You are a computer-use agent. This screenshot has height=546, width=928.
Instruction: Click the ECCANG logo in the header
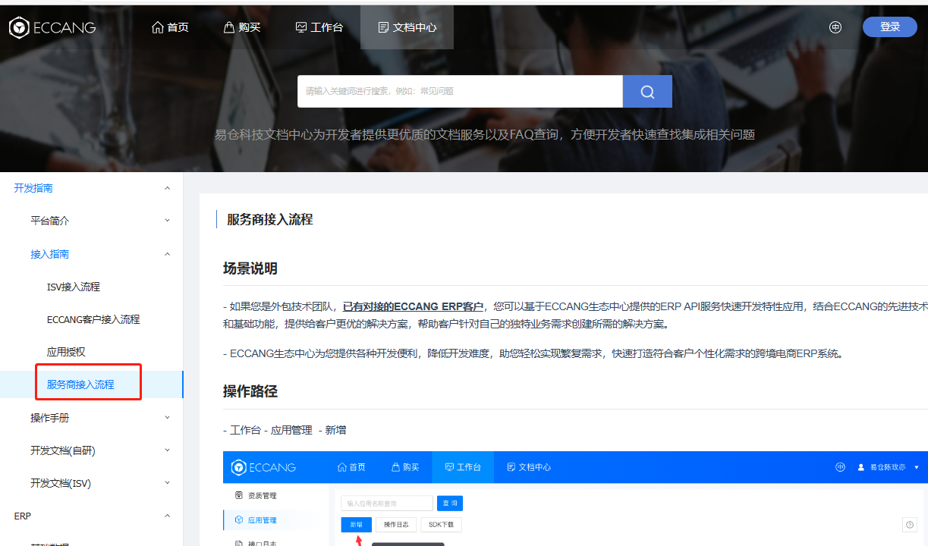pyautogui.click(x=52, y=28)
